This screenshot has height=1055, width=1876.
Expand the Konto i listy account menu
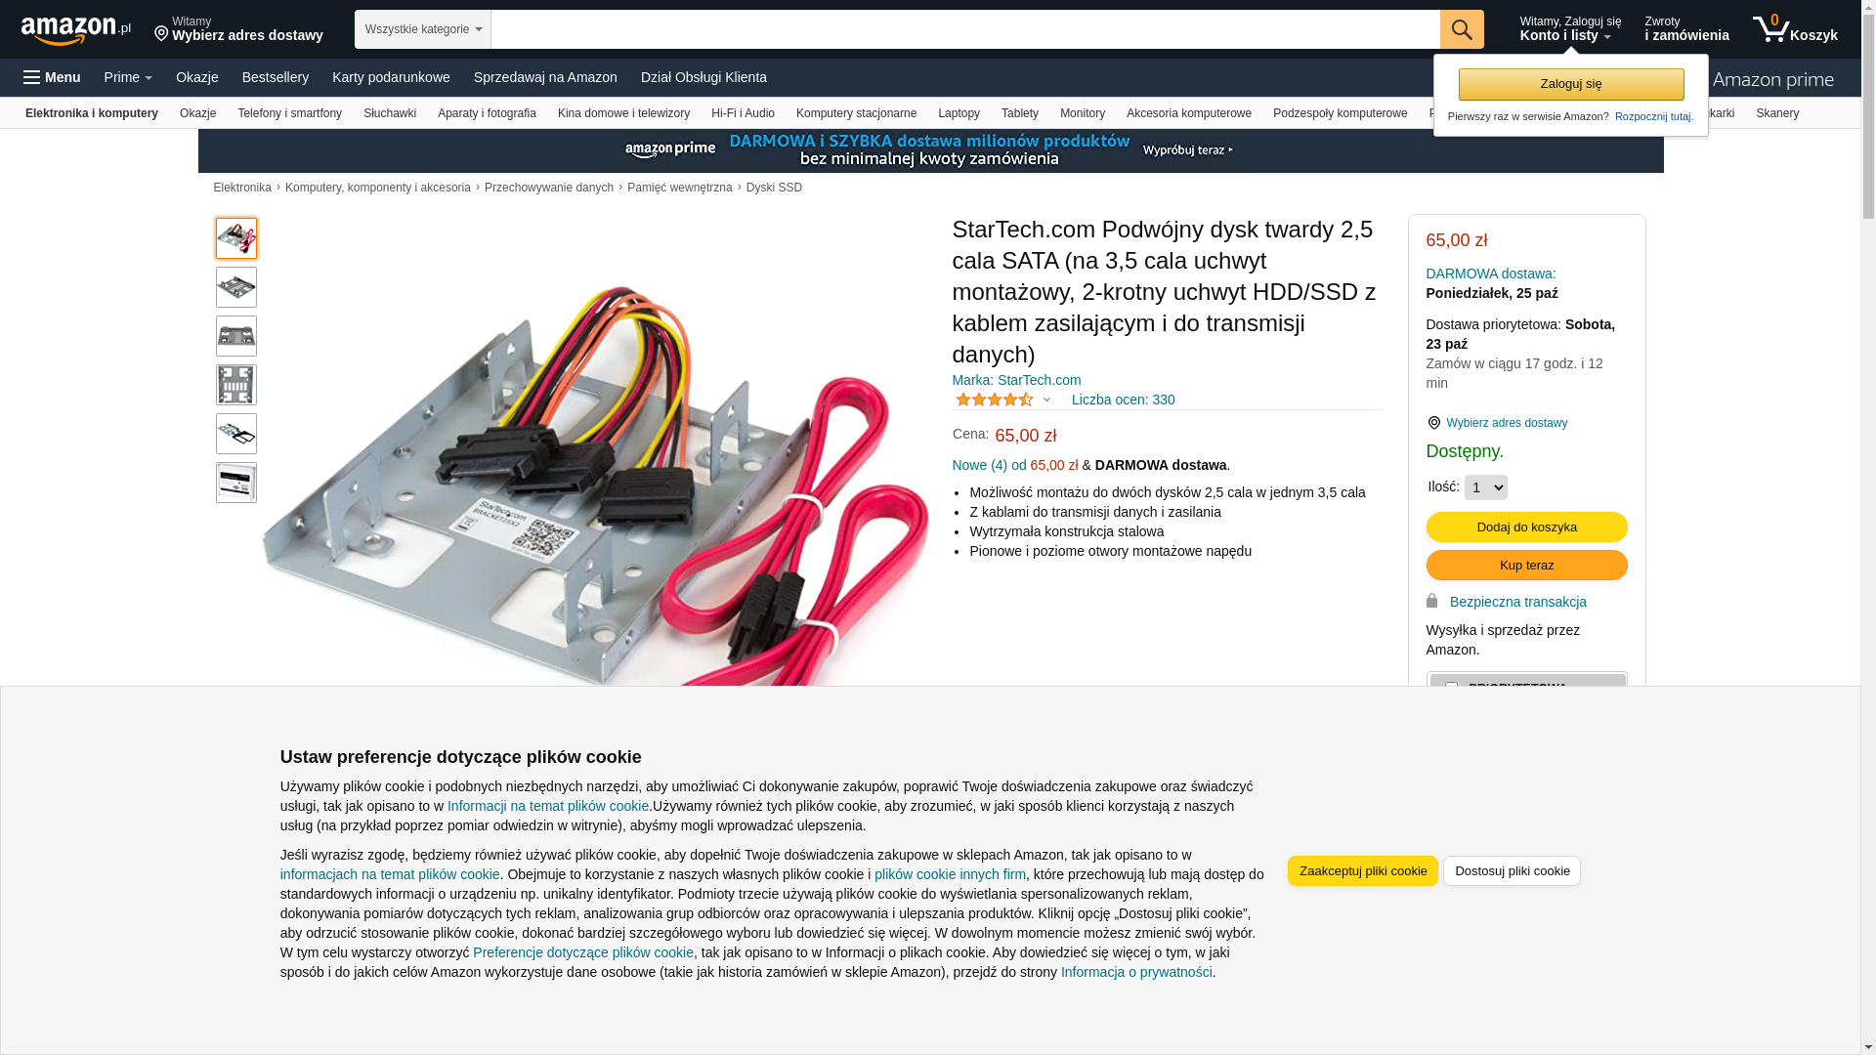(1570, 29)
